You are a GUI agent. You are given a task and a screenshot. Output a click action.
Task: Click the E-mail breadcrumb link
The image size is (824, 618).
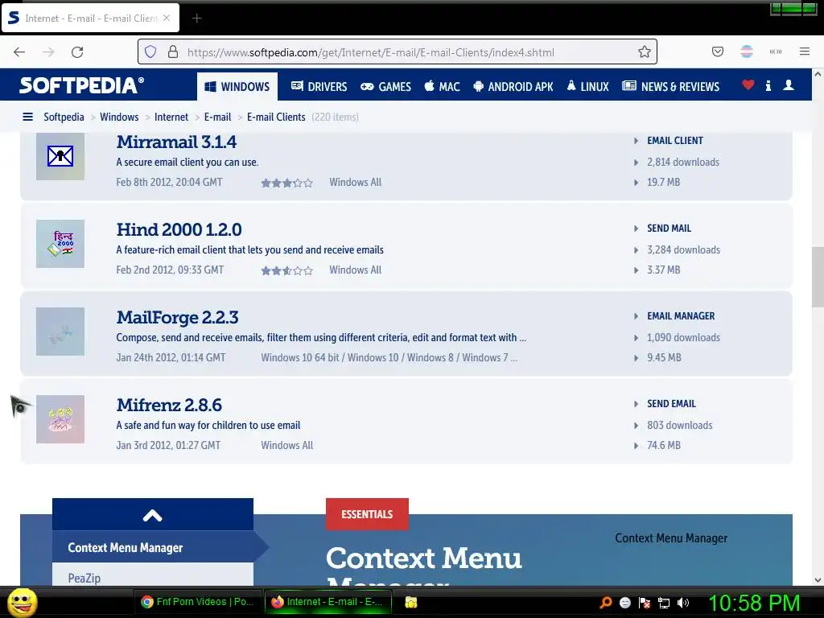click(x=217, y=117)
